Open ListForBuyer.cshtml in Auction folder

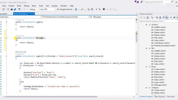(162, 43)
